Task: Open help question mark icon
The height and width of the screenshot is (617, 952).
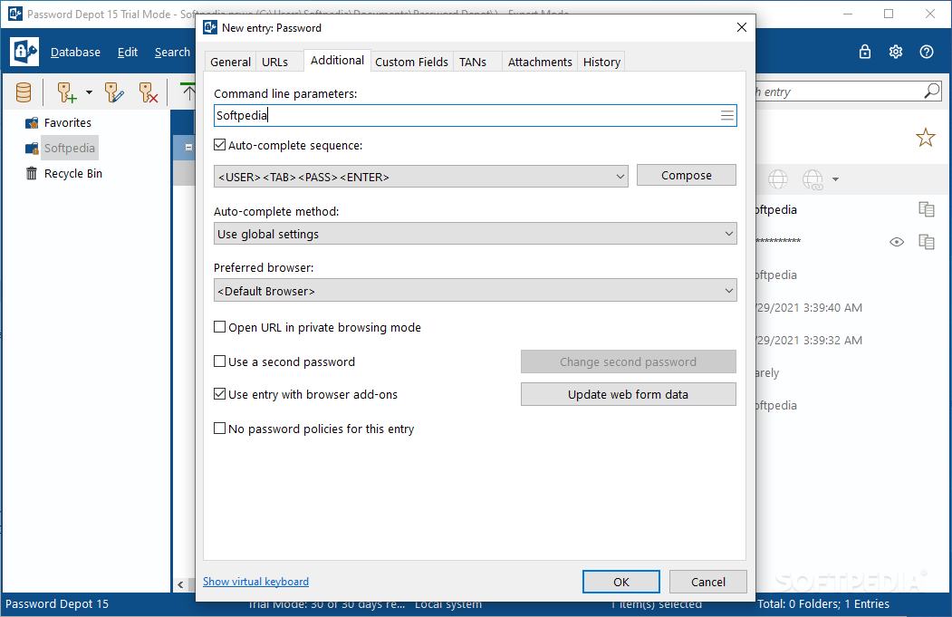Action: pos(927,52)
